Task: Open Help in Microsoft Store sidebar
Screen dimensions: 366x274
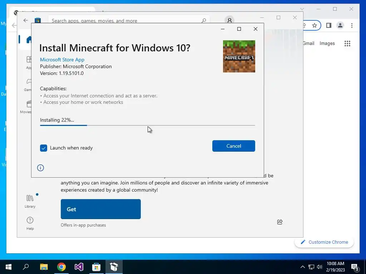Action: 30,223
